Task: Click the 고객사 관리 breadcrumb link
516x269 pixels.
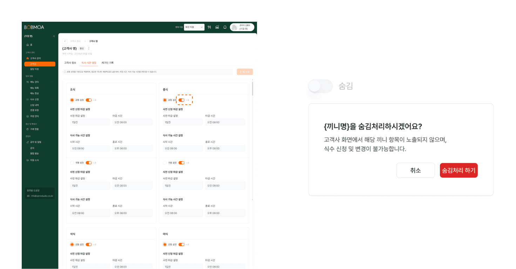Action: click(x=75, y=41)
